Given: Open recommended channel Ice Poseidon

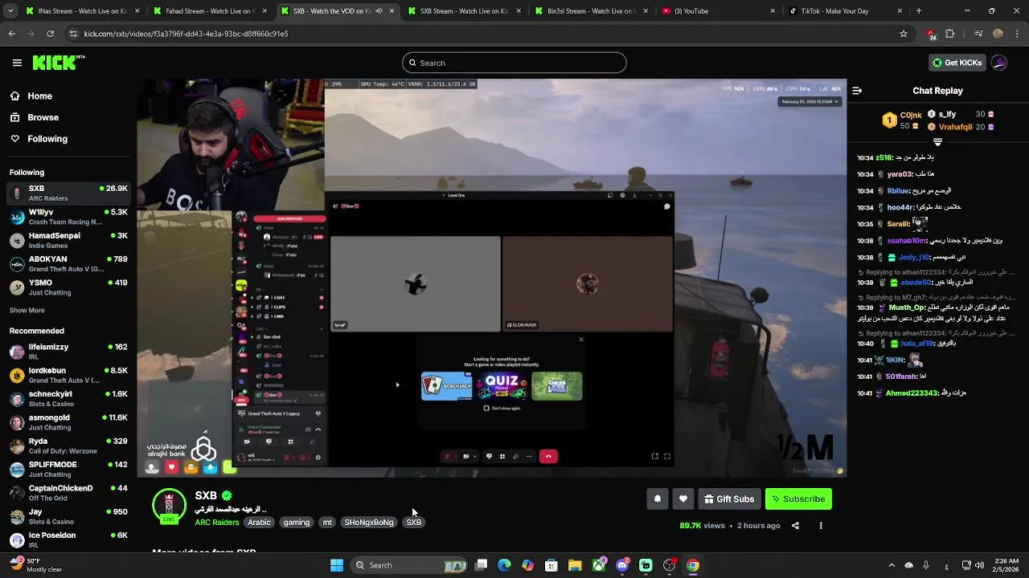Looking at the screenshot, I should pyautogui.click(x=68, y=539).
